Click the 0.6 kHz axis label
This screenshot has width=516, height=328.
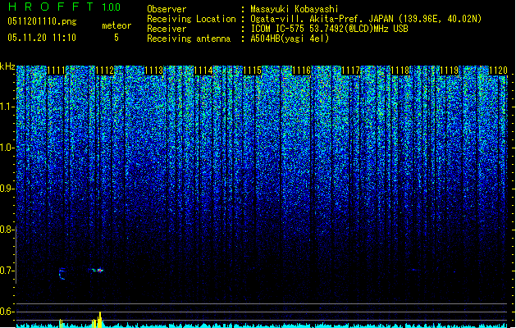(7, 312)
